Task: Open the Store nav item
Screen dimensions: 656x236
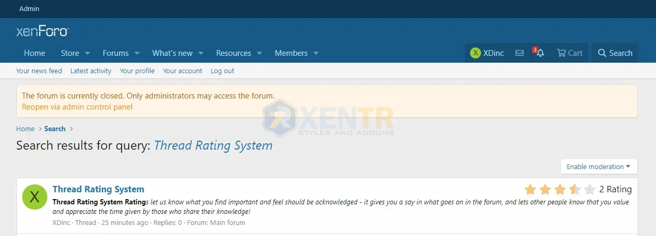Action: [x=70, y=53]
